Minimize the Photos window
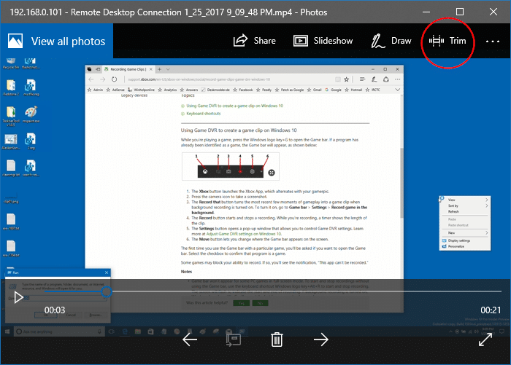This screenshot has height=365, width=511. [426, 12]
